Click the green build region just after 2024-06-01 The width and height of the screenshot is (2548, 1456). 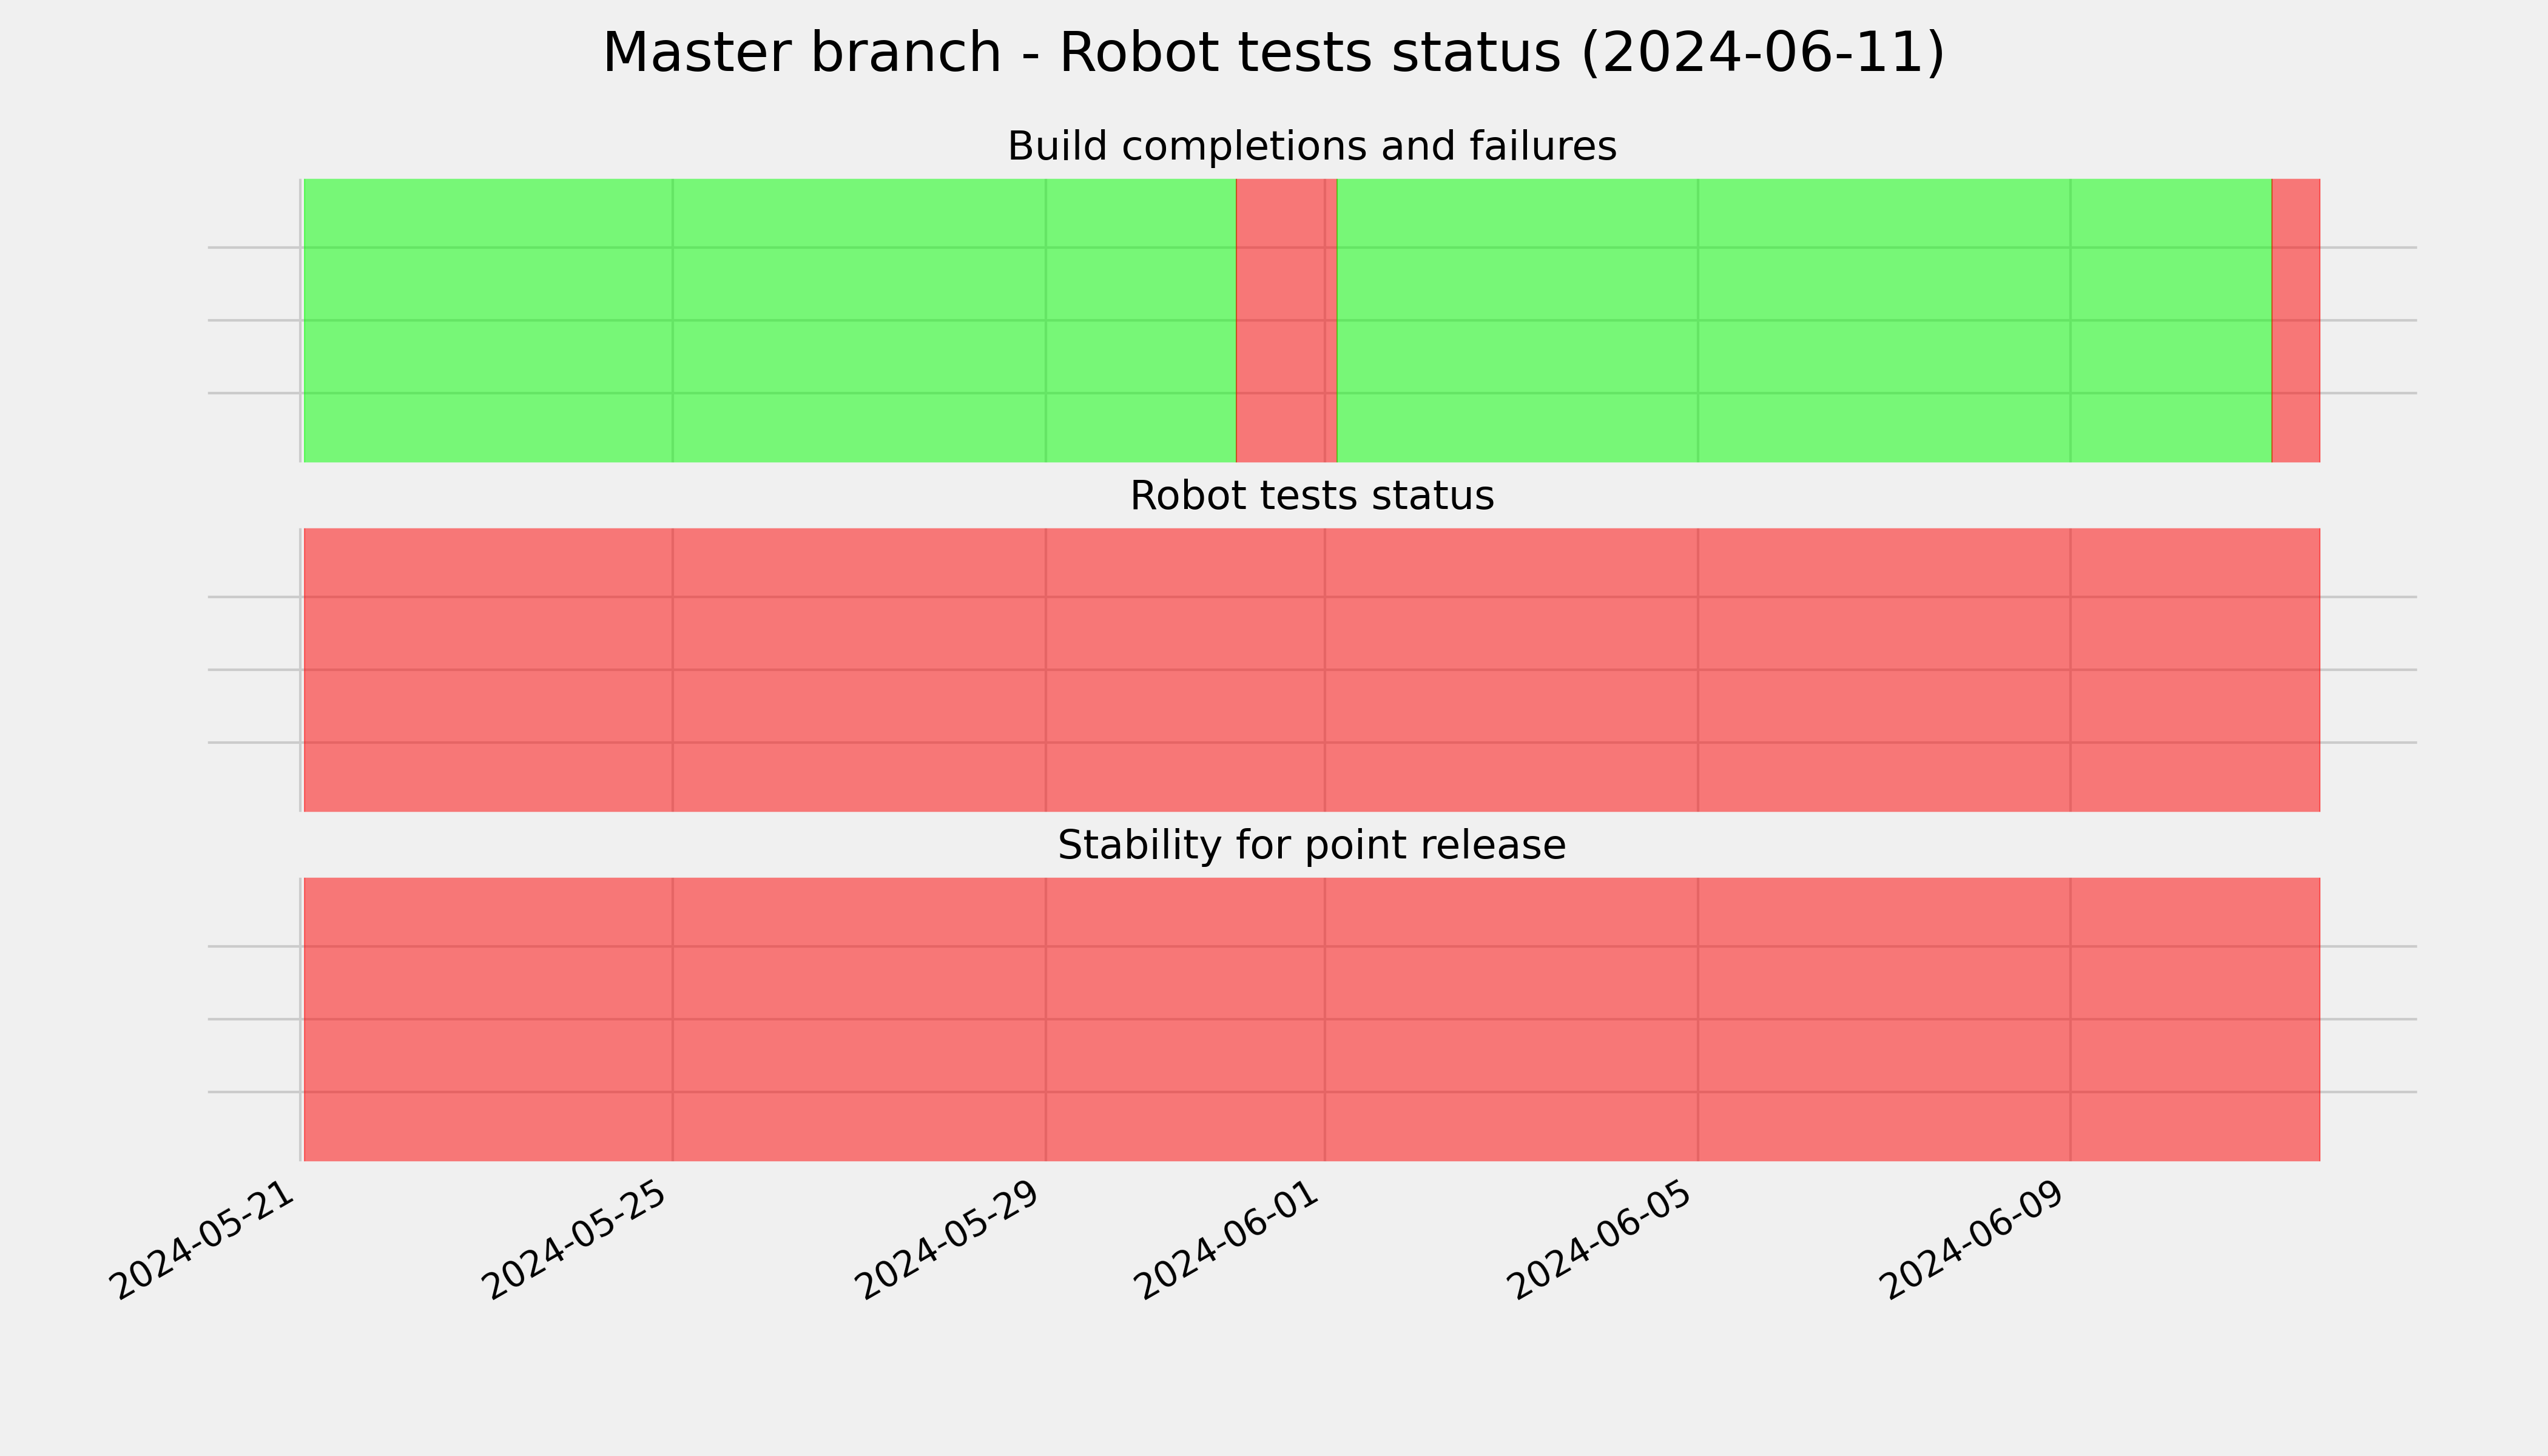click(x=1517, y=320)
